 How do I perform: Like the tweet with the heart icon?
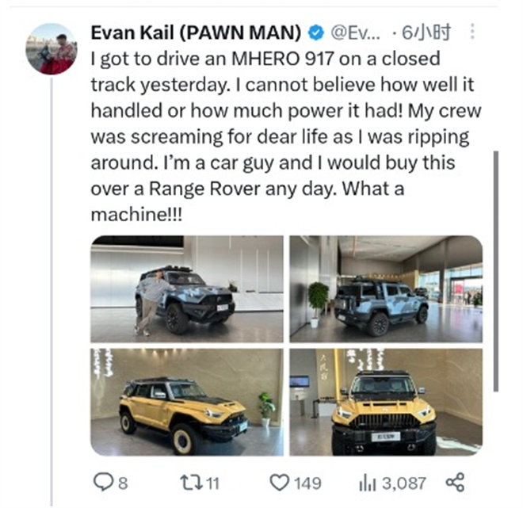(x=277, y=482)
